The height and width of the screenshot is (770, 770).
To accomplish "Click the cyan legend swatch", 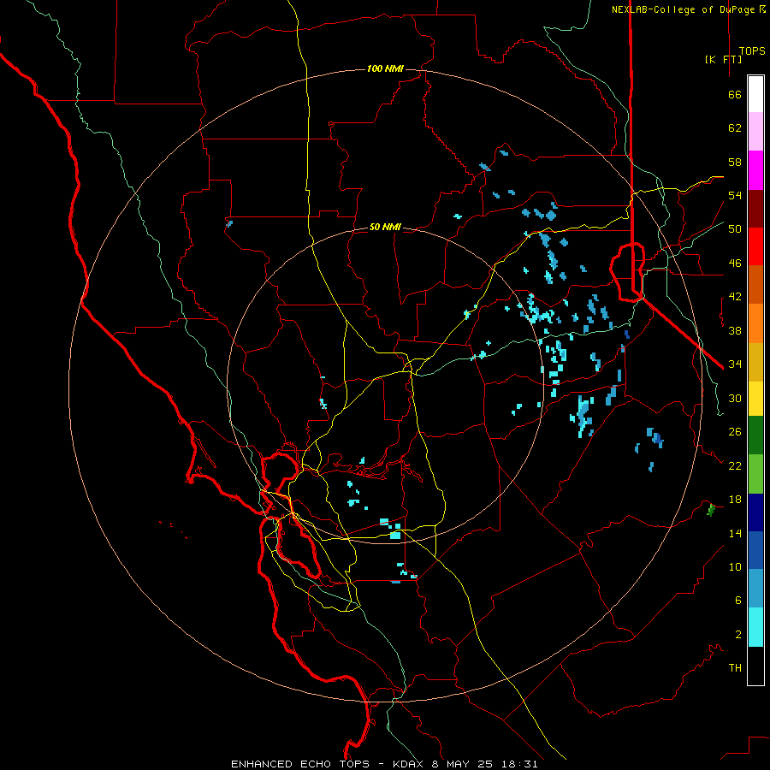I will (x=755, y=627).
